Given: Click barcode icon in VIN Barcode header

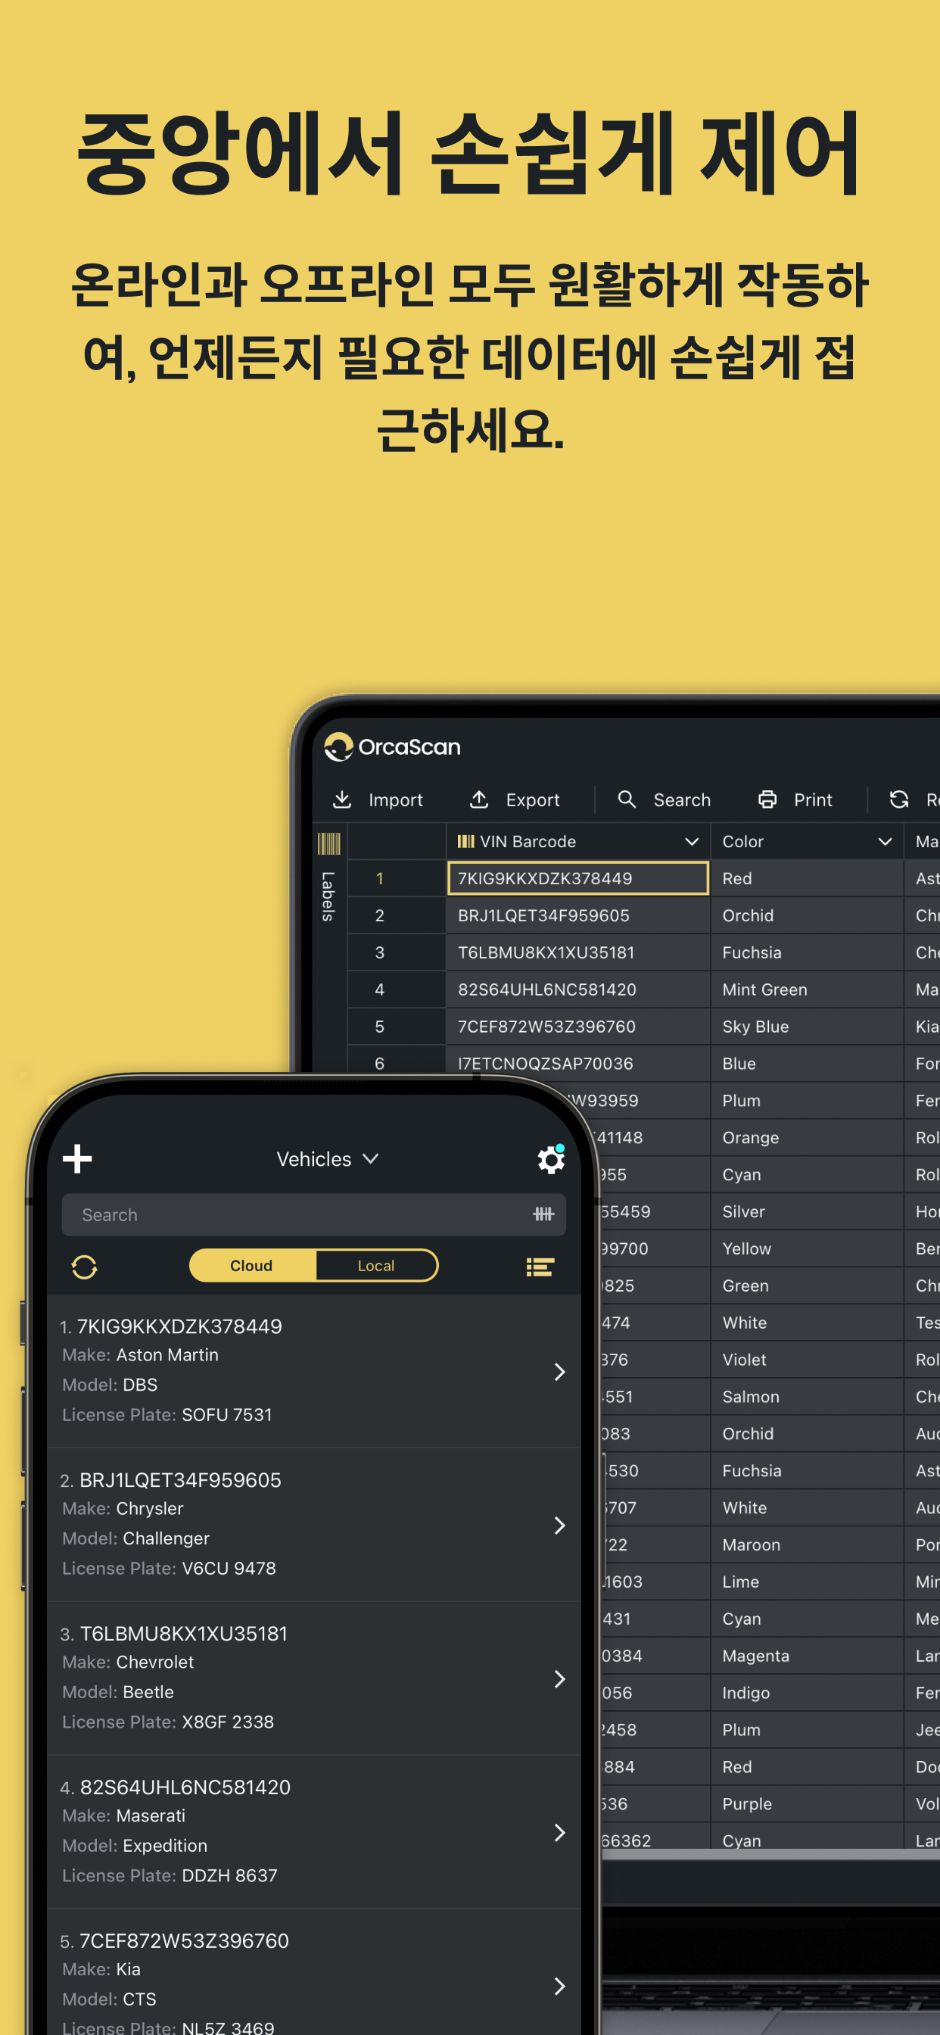Looking at the screenshot, I should (466, 841).
